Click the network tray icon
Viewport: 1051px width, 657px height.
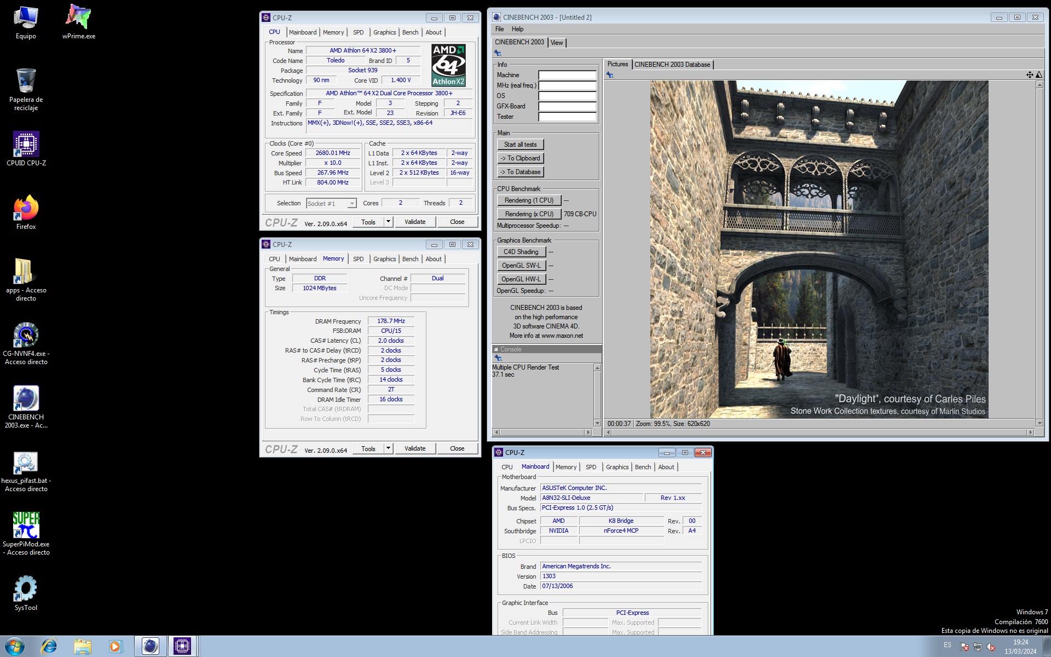977,647
